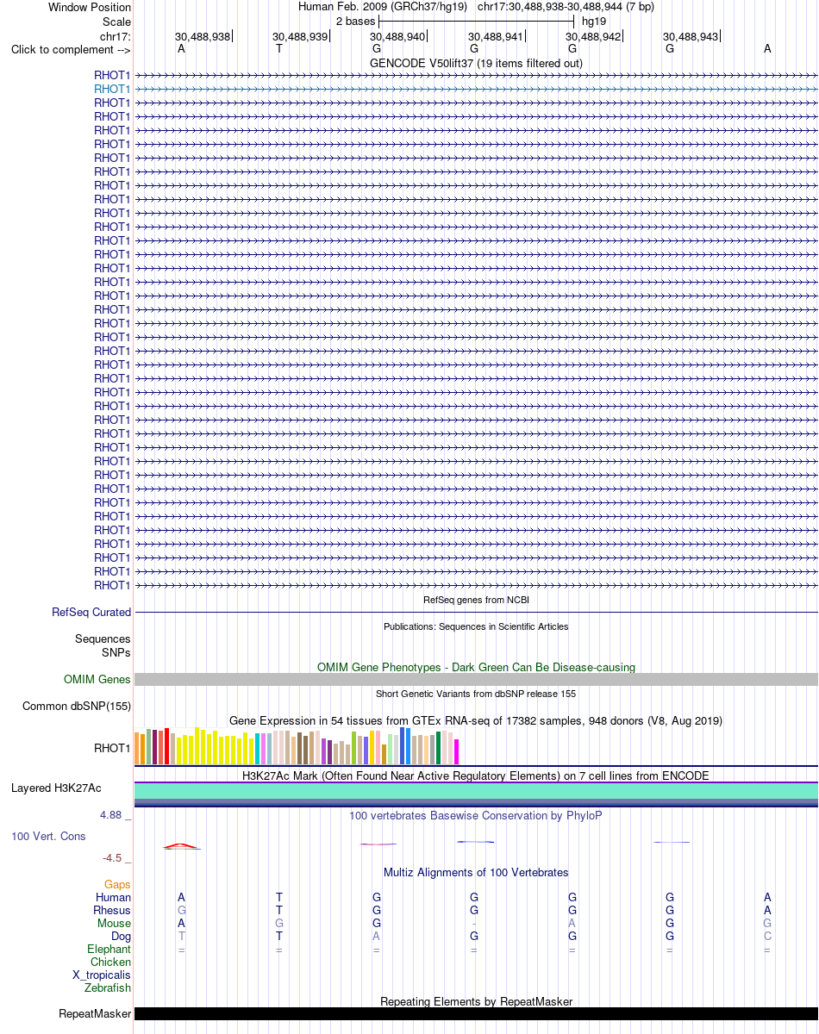819x1034 pixels.
Task: Click the dark green bar in GTEx chart
Action: (439, 748)
